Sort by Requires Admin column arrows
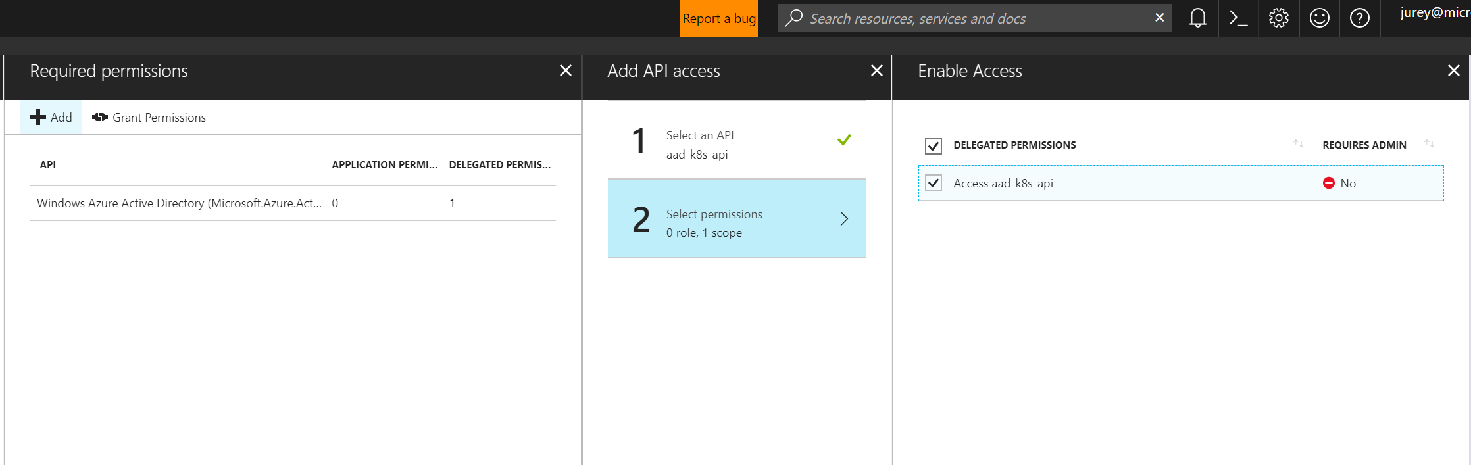Screen dimensions: 1471x465 pyautogui.click(x=1429, y=143)
